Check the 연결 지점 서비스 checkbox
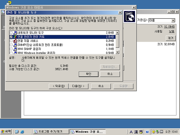Screen dimensions: 180x135 11,41
